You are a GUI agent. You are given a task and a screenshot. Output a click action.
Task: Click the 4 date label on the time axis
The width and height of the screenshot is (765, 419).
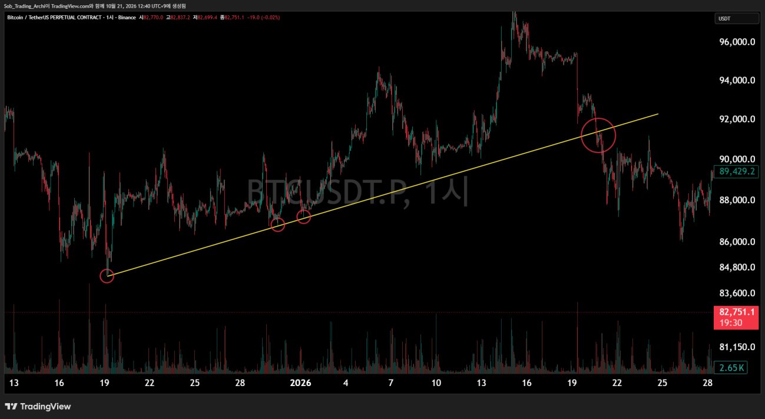[x=346, y=383]
